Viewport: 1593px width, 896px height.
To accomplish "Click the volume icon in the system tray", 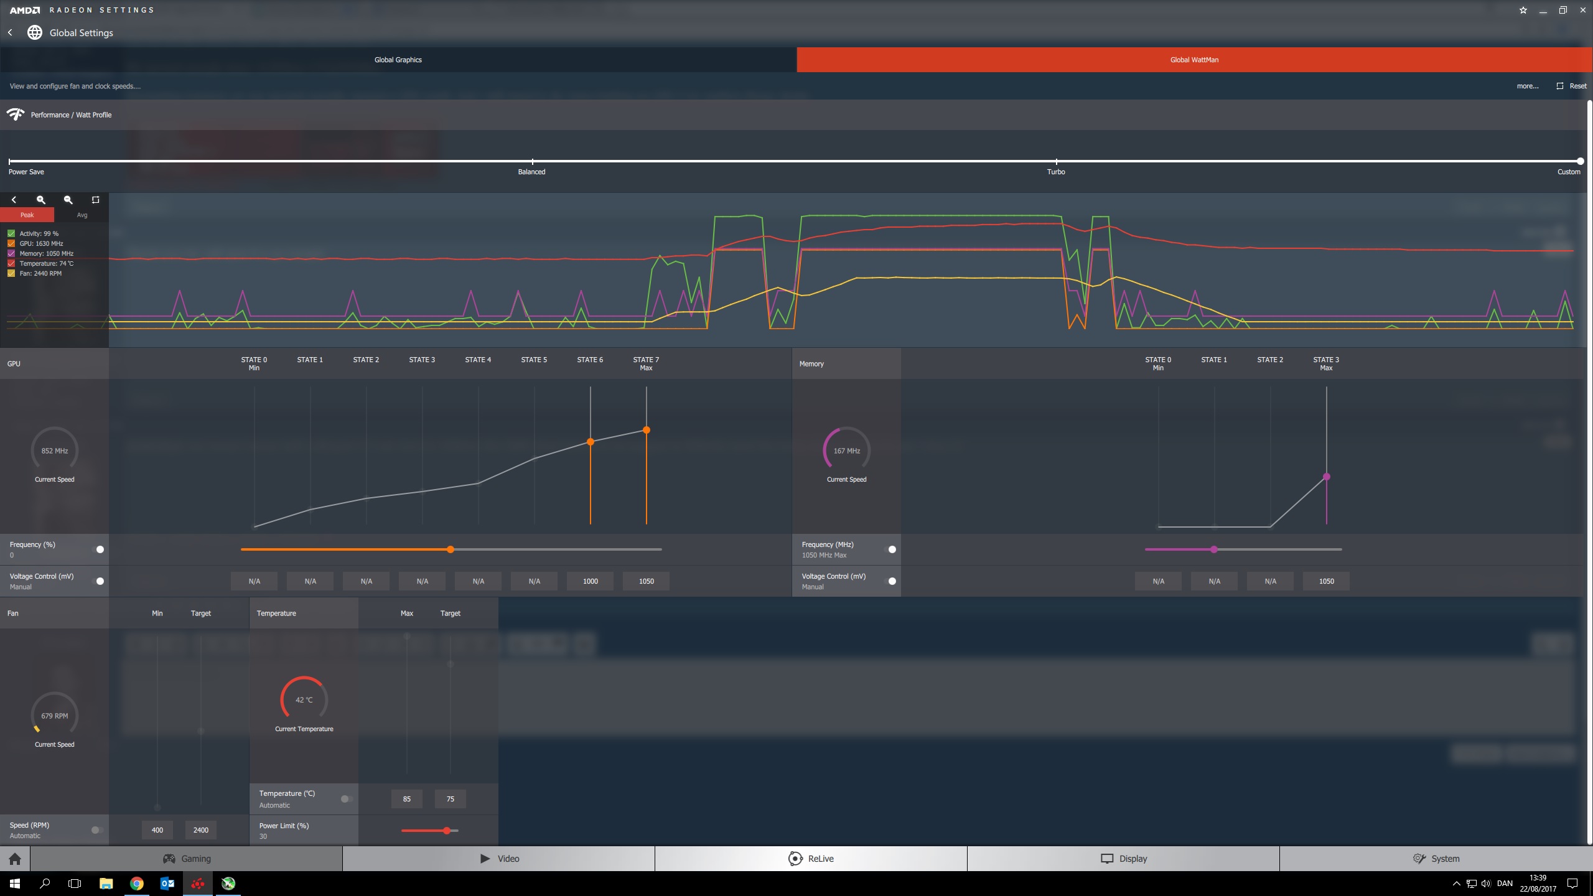I will (1486, 884).
